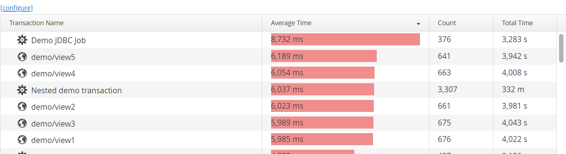Click the Average Time column header label

(x=291, y=23)
